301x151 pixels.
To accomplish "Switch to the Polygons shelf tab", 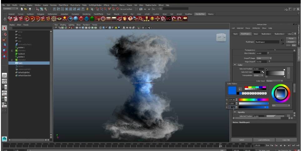I will (x=41, y=14).
